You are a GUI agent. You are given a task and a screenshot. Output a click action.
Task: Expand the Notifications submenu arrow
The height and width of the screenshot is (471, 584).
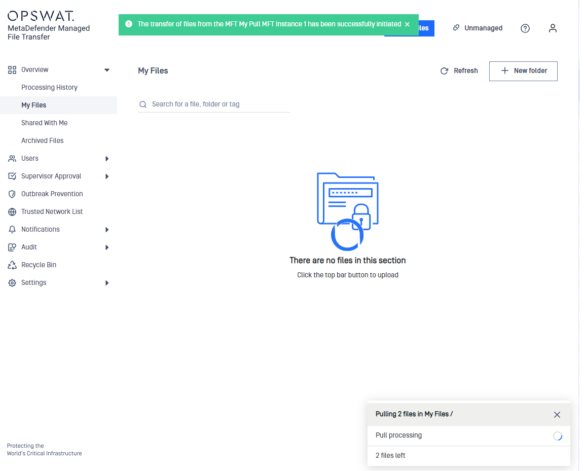pyautogui.click(x=107, y=230)
